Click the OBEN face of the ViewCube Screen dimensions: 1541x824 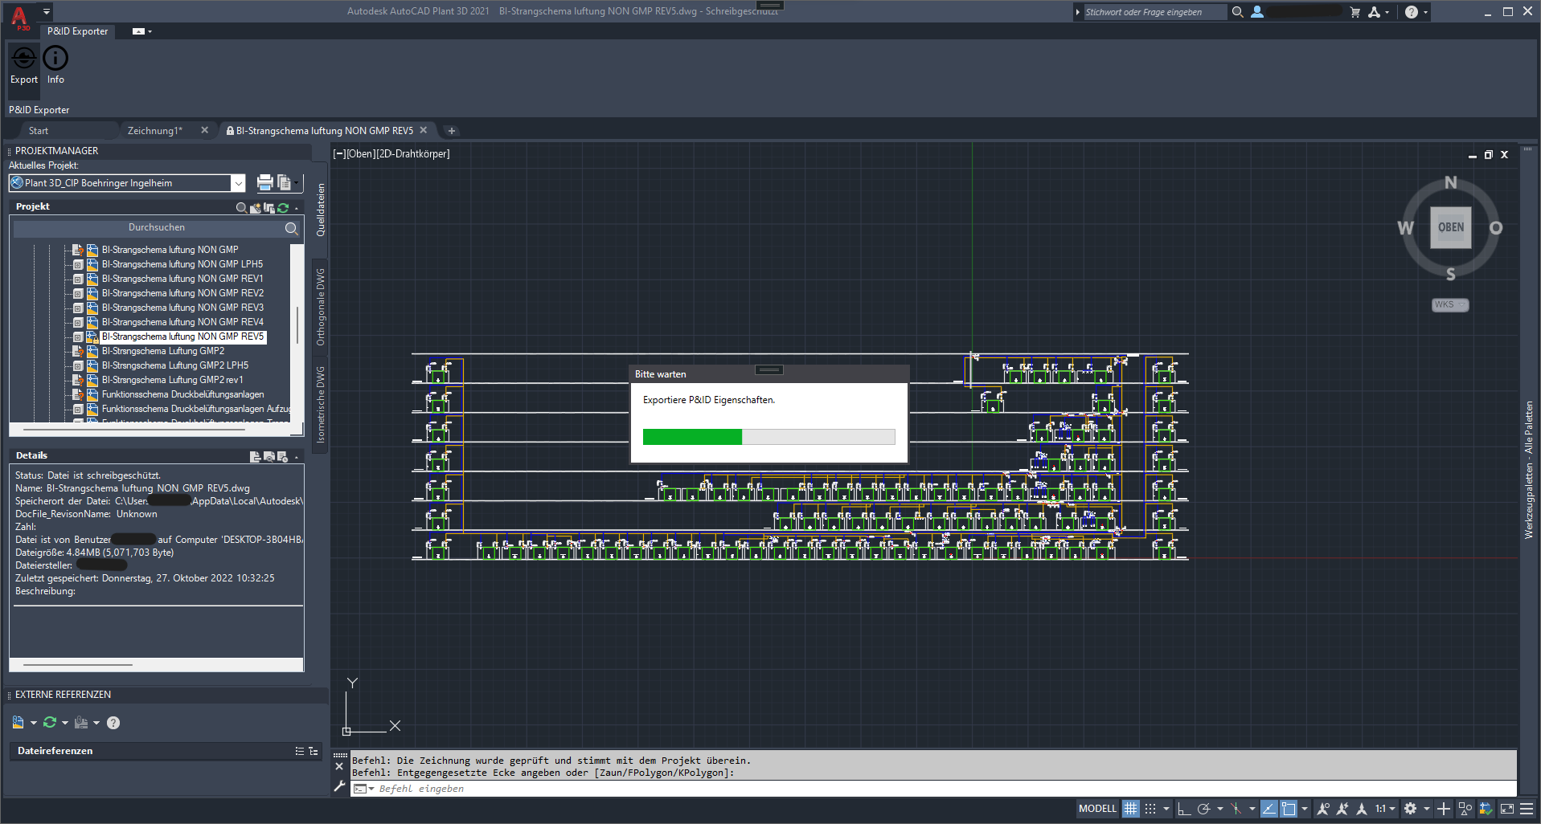[1450, 227]
